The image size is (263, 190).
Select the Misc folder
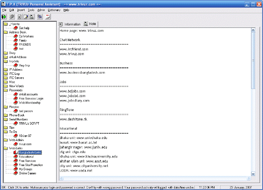[x=12, y=82]
